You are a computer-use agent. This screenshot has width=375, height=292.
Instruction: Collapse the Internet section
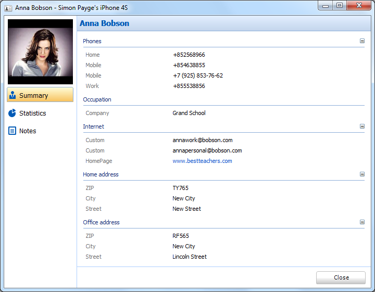362,126
